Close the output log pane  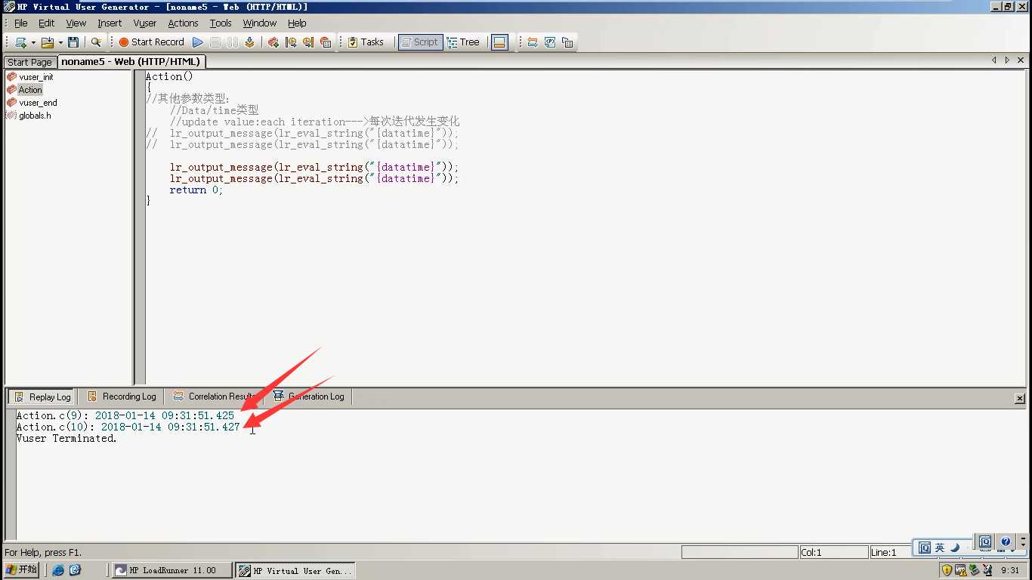tap(1019, 399)
